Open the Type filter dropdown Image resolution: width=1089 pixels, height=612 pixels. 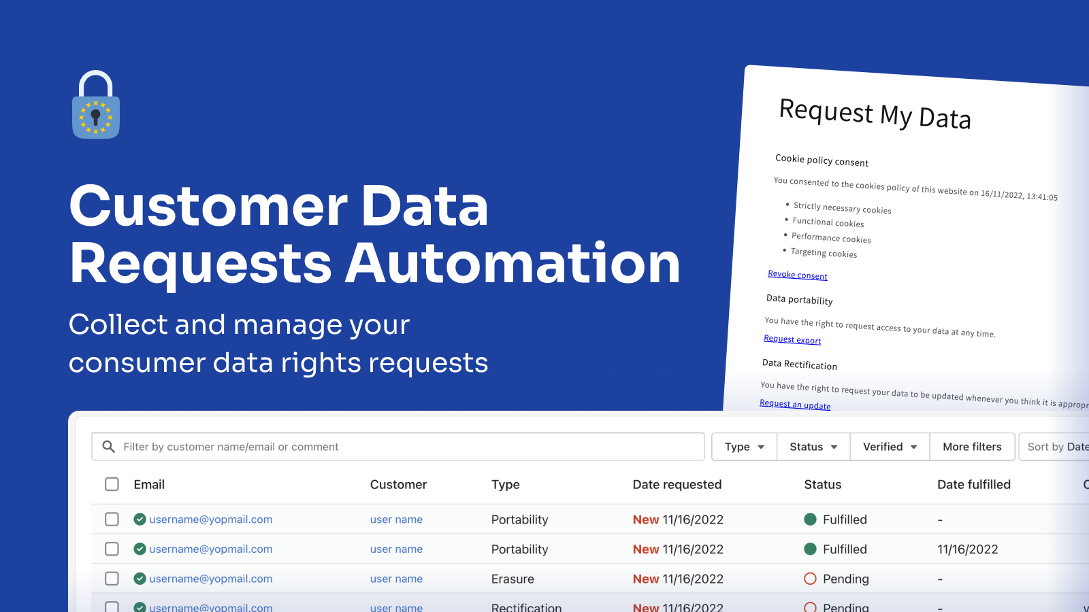pos(743,447)
